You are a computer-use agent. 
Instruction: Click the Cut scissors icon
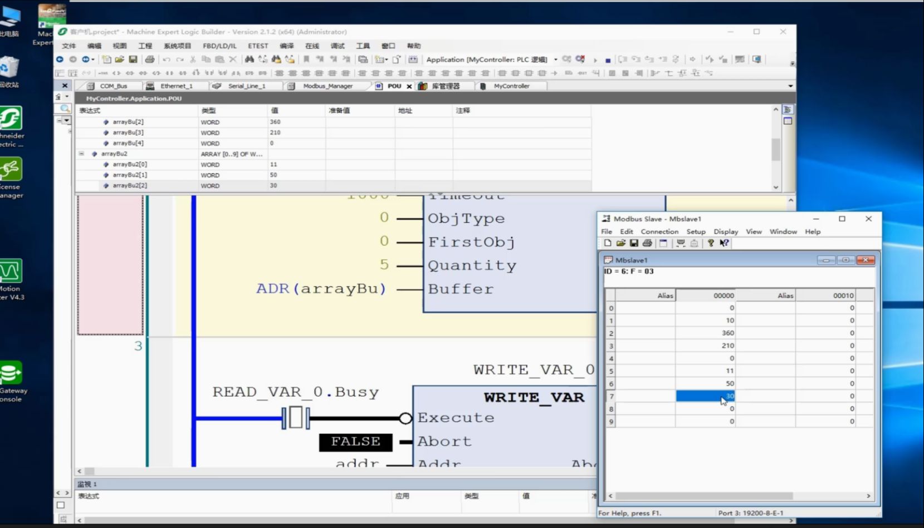(193, 59)
